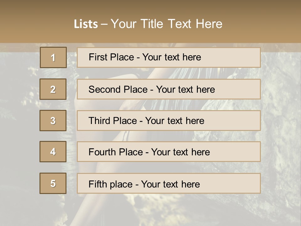Click the number 3 box
This screenshot has width=301, height=226.
[x=53, y=121]
